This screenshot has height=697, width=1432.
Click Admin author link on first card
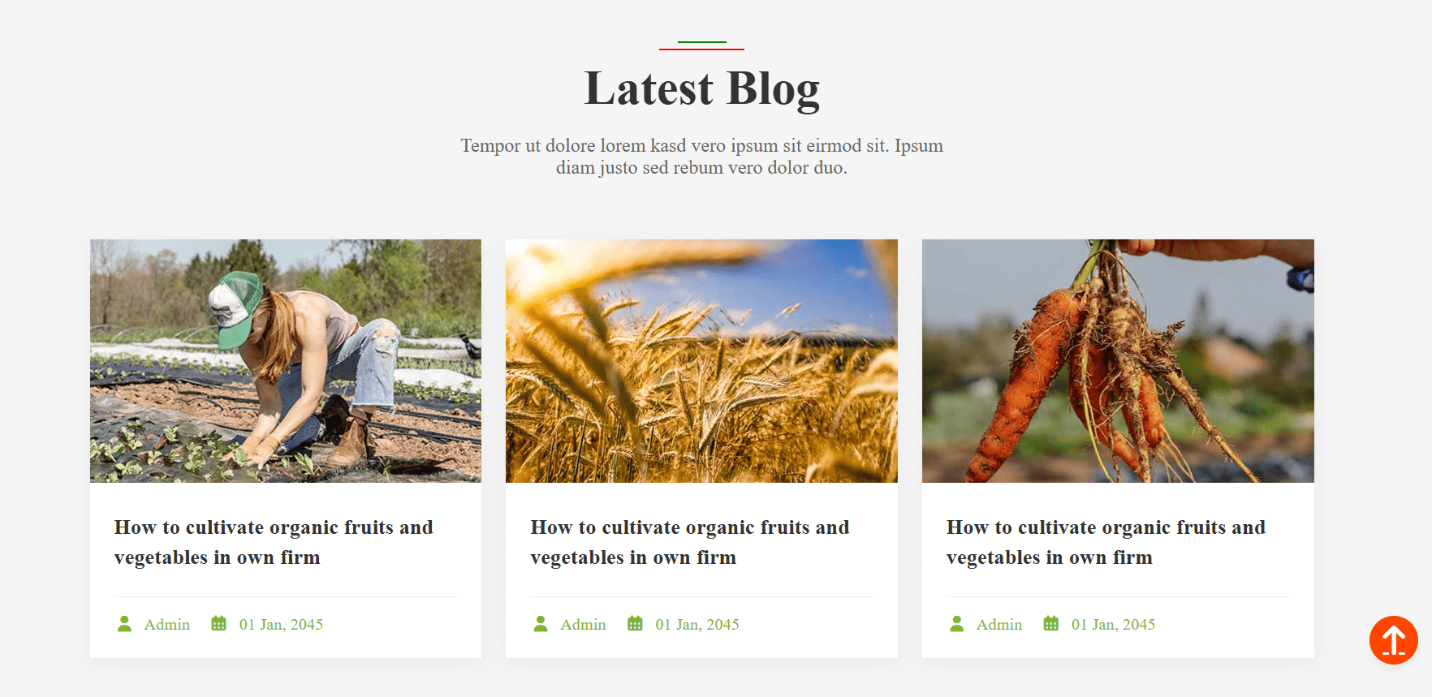click(167, 624)
